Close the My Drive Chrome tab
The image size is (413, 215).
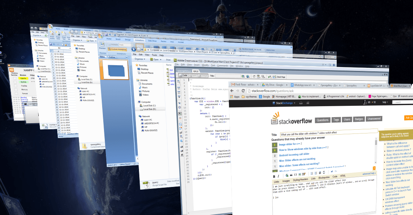pos(287,85)
